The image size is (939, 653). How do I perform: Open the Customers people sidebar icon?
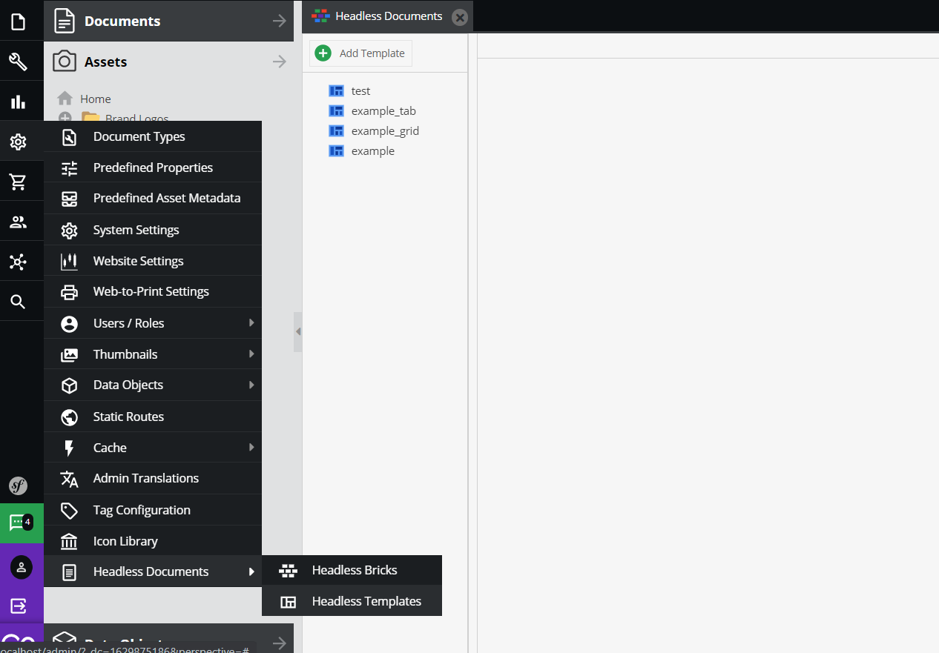click(x=18, y=222)
